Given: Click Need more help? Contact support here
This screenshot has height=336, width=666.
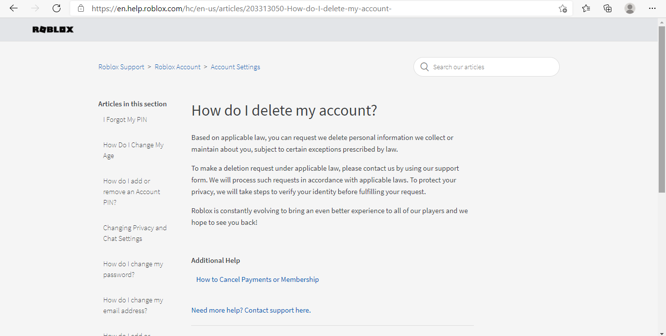Looking at the screenshot, I should click(x=251, y=310).
